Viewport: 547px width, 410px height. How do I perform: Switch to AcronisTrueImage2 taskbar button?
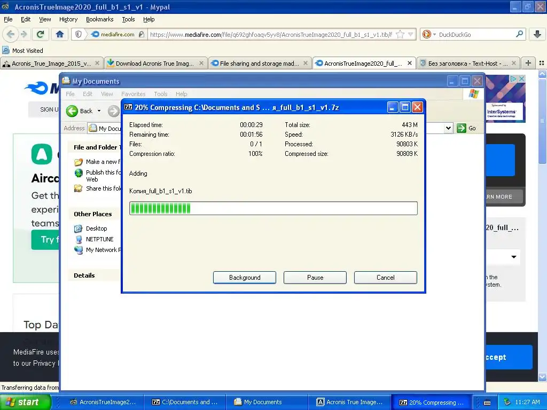pyautogui.click(x=104, y=402)
